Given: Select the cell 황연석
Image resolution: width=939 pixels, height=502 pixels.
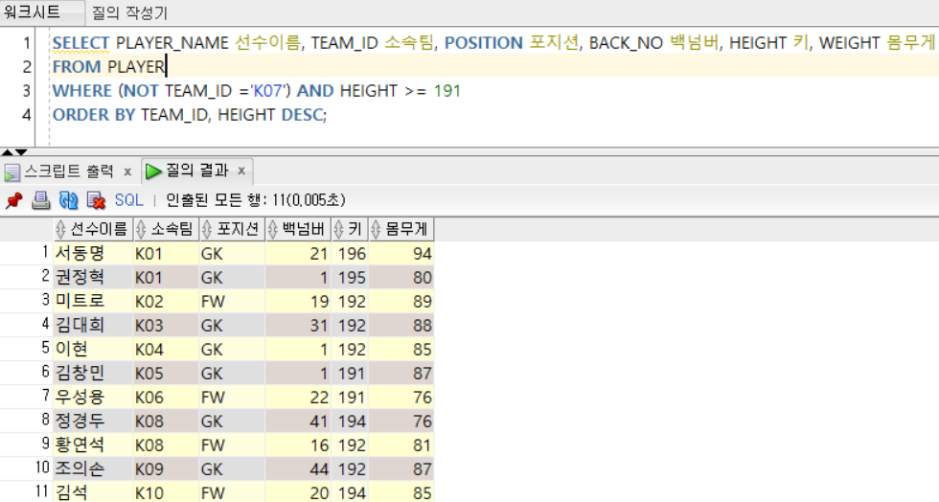Looking at the screenshot, I should click(93, 445).
